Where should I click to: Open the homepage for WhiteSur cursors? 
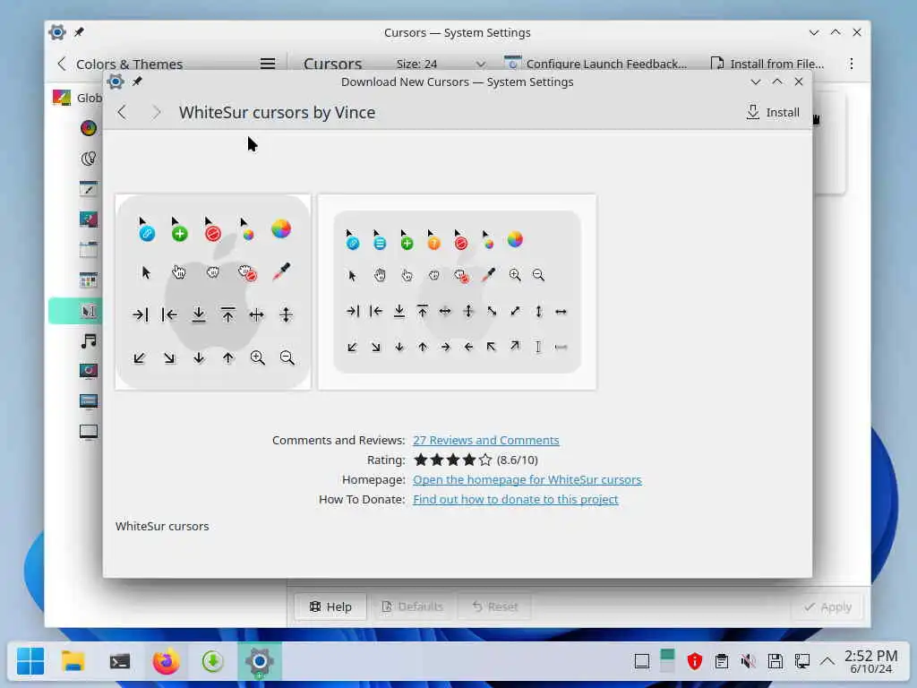(527, 480)
